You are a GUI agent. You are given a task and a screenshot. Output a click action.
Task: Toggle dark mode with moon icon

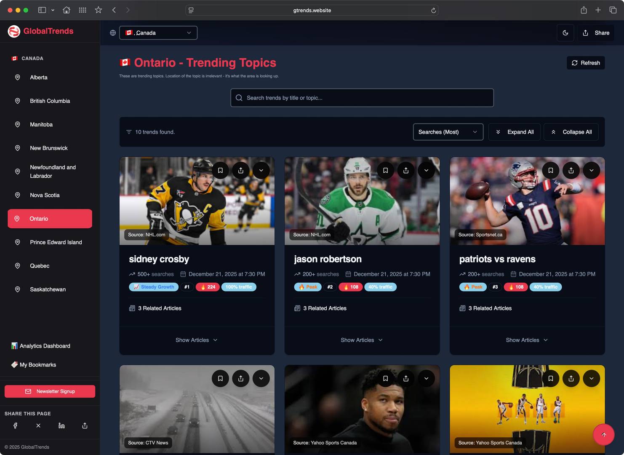[565, 33]
